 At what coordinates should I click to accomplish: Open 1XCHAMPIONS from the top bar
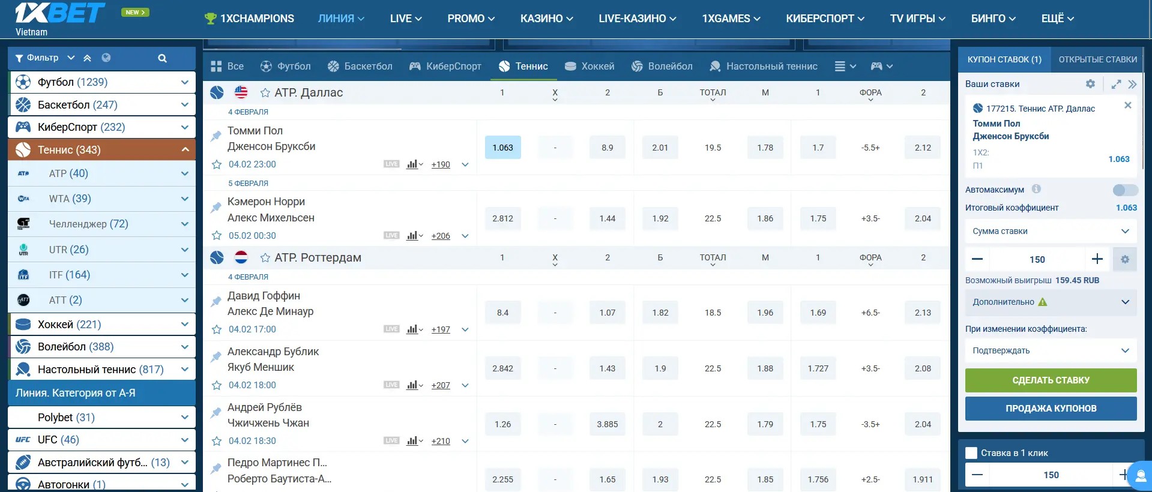[x=249, y=19]
